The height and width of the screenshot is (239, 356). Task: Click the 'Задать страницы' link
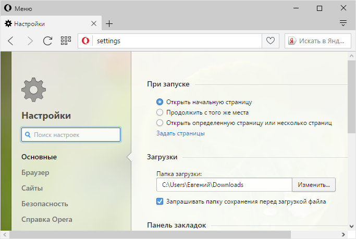[x=180, y=133]
